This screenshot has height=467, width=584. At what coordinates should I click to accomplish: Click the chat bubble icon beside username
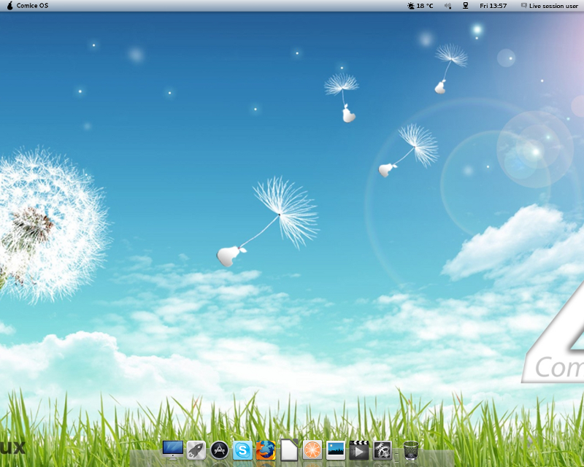click(x=523, y=6)
